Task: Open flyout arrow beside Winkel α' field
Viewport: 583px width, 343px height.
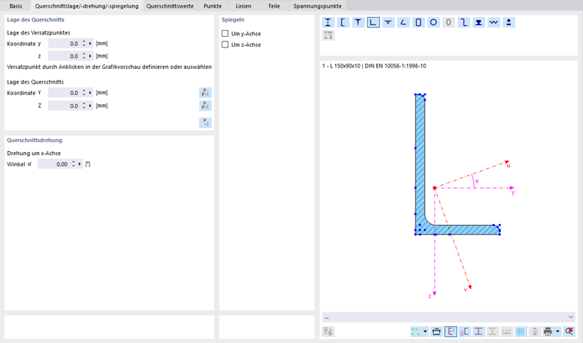Action: coord(80,164)
